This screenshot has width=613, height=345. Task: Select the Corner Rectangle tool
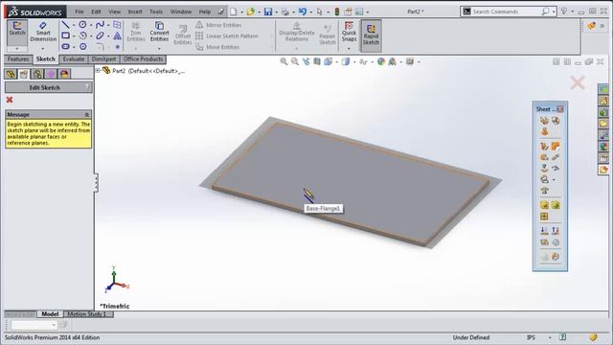click(x=65, y=35)
